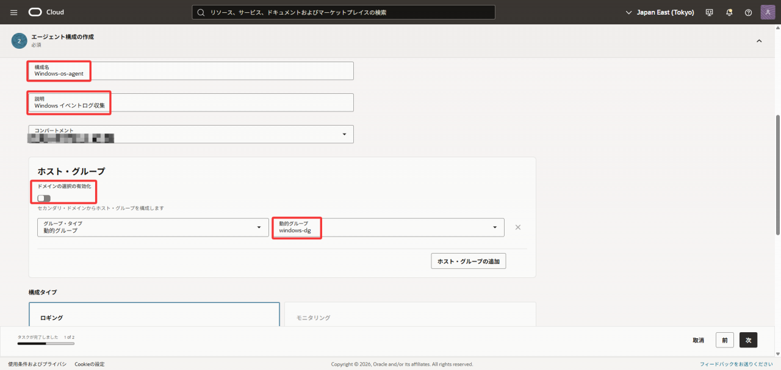Open the Japan East (Tokyo) region selector
The width and height of the screenshot is (781, 370).
(x=660, y=12)
